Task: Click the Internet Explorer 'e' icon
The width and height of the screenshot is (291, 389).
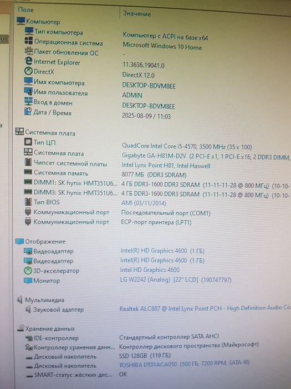Action: [x=28, y=61]
